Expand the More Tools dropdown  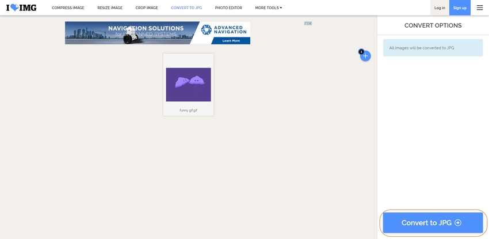pos(268,8)
